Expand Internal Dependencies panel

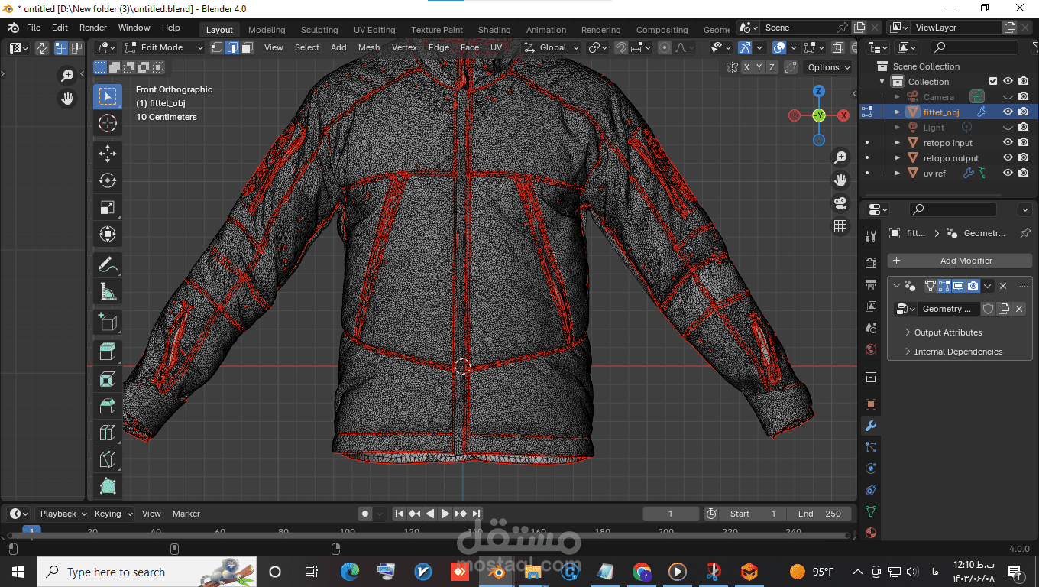(958, 352)
